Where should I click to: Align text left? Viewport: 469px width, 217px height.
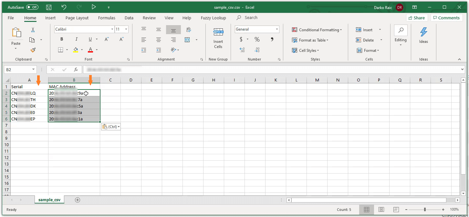pyautogui.click(x=144, y=40)
